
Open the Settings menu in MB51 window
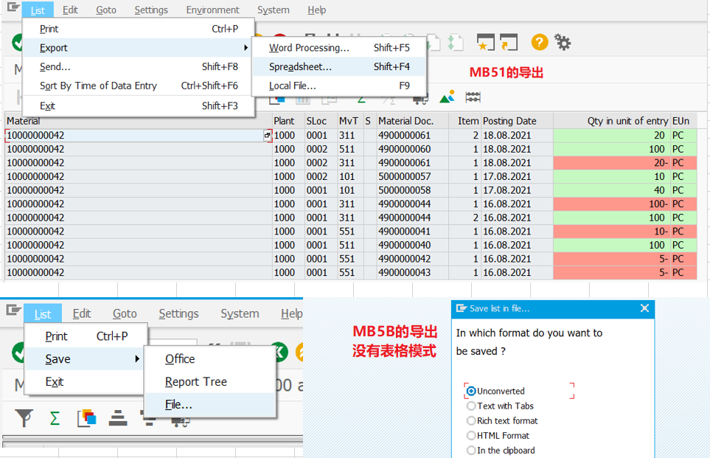[151, 10]
